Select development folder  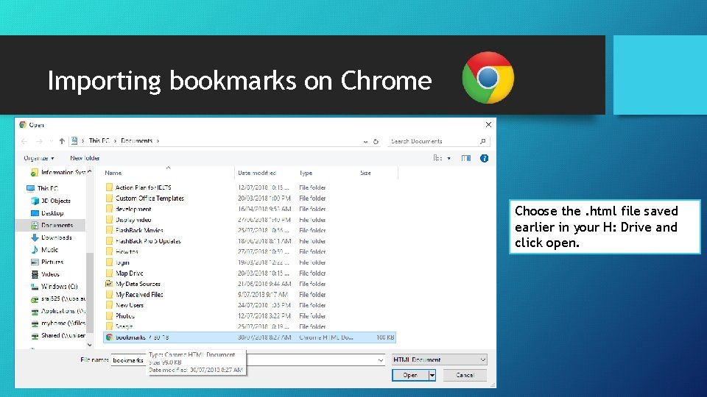(x=133, y=209)
